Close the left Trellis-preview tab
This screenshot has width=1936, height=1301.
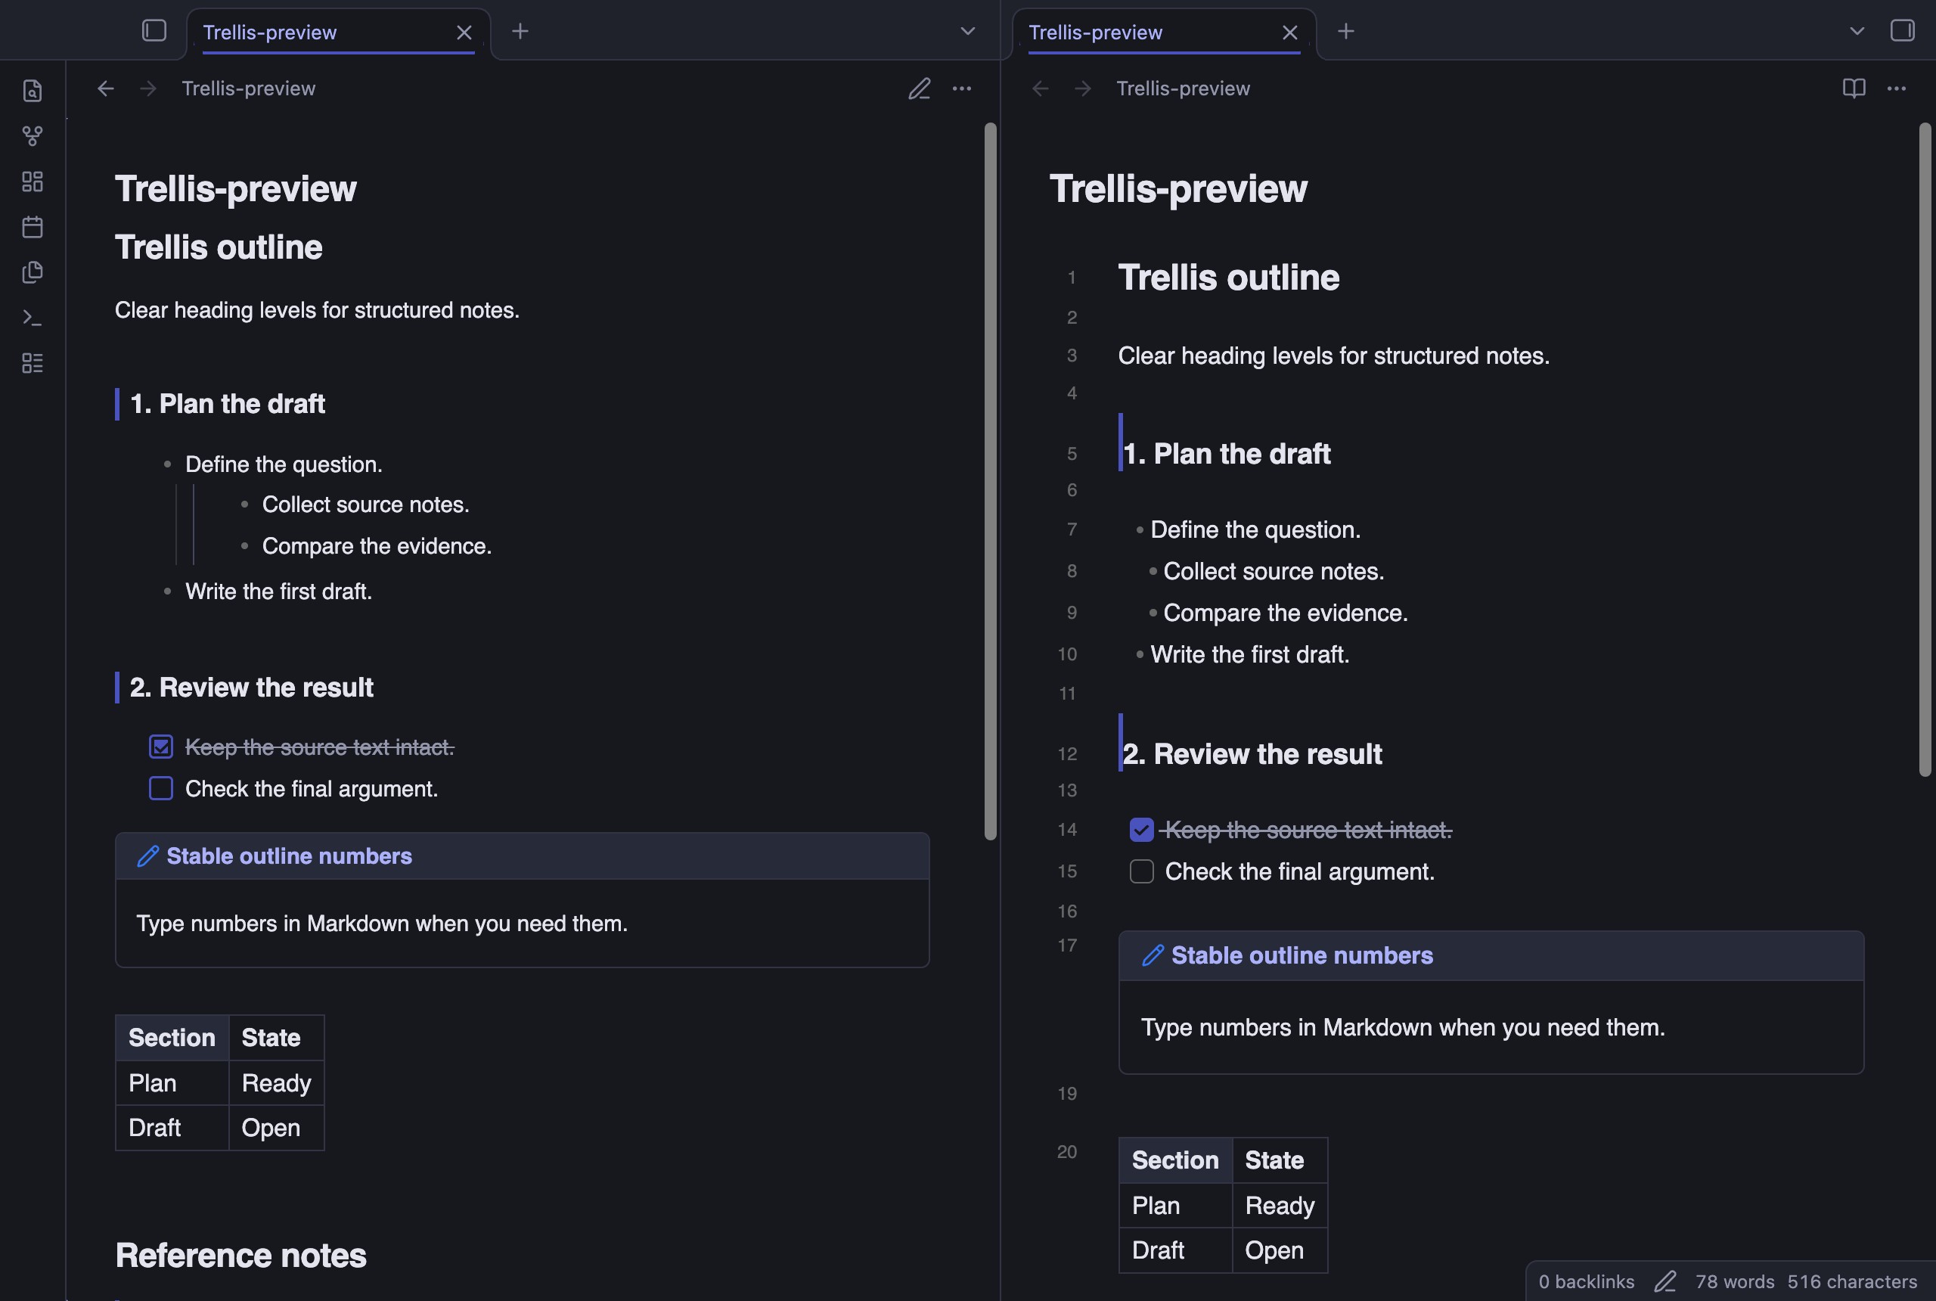[464, 33]
